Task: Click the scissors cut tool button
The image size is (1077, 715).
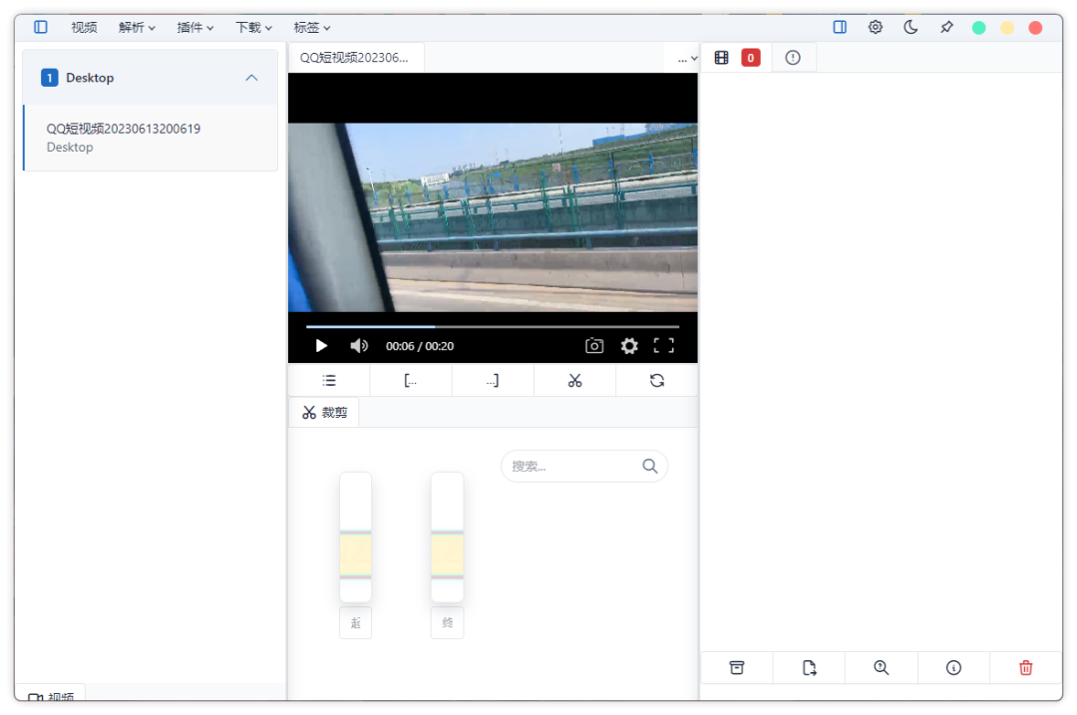Action: (574, 380)
